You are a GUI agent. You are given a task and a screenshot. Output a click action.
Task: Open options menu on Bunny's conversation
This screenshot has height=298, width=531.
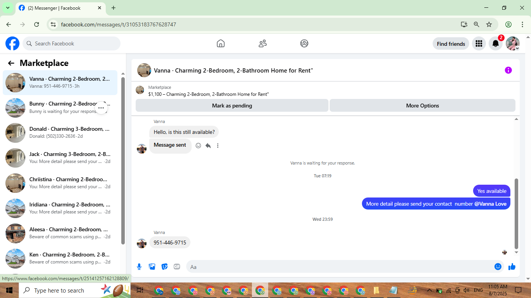(101, 108)
